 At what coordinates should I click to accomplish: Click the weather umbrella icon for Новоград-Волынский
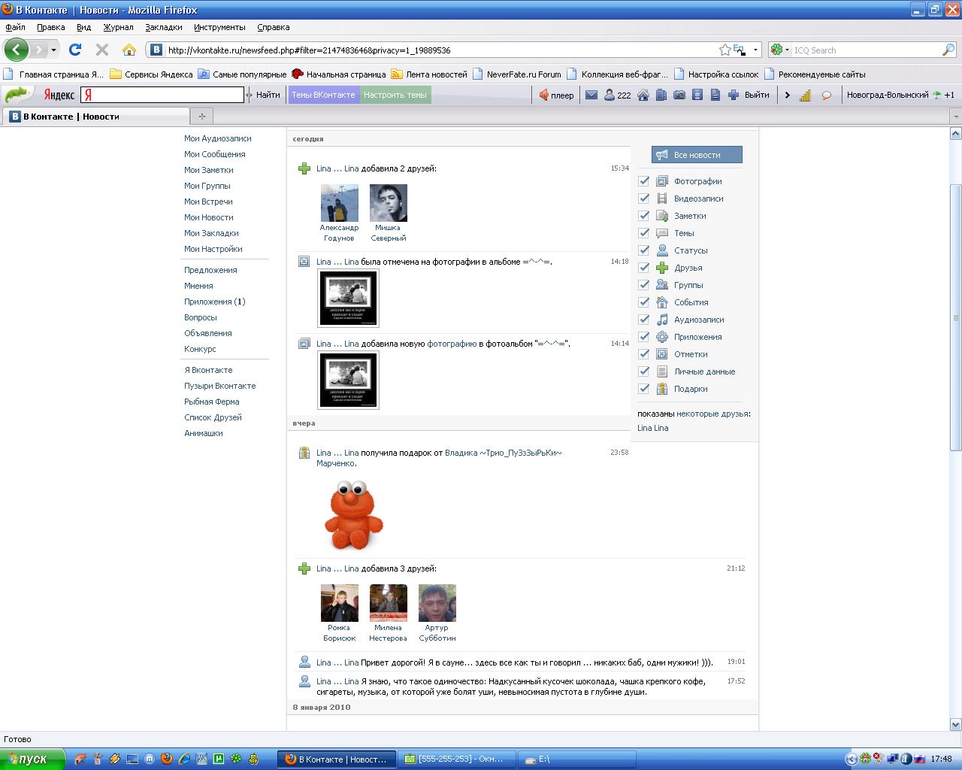click(x=936, y=95)
